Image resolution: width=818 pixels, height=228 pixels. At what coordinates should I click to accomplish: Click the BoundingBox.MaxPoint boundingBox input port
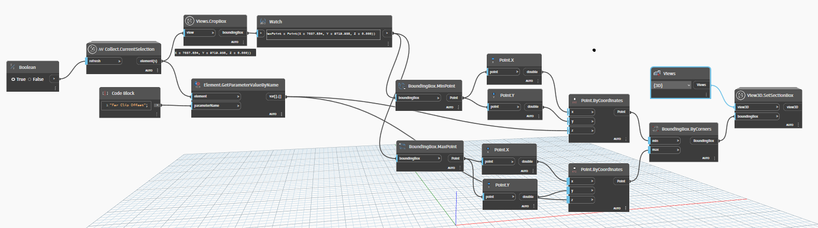click(419, 159)
